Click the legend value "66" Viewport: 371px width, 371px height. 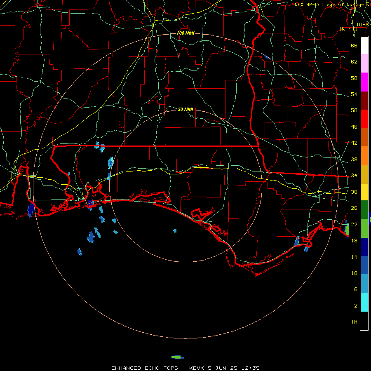tap(354, 45)
